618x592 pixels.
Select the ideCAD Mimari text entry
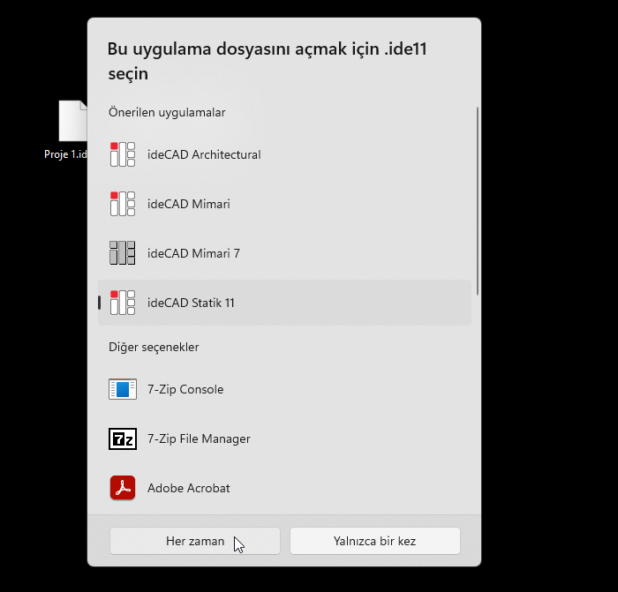[189, 204]
